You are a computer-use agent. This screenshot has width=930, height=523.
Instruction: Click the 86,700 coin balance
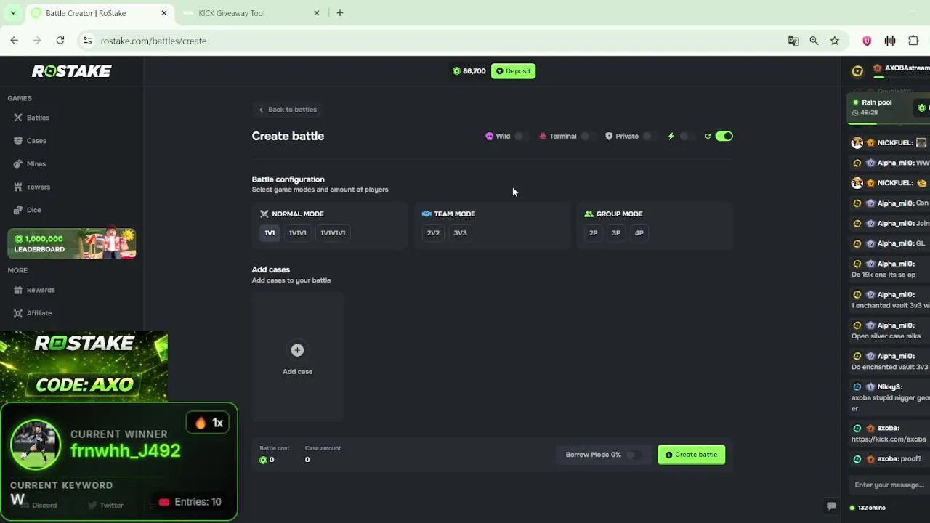pyautogui.click(x=469, y=71)
